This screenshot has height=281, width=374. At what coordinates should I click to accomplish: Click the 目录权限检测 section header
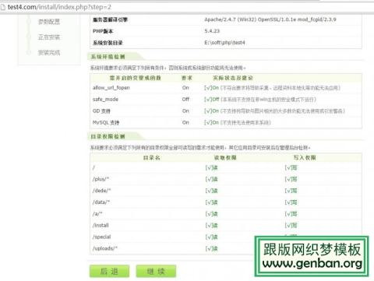[x=108, y=136]
